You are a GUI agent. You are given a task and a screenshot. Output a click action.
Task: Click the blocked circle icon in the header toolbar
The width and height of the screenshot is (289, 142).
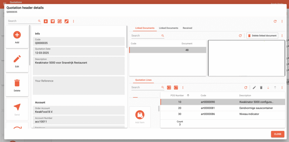(60, 21)
